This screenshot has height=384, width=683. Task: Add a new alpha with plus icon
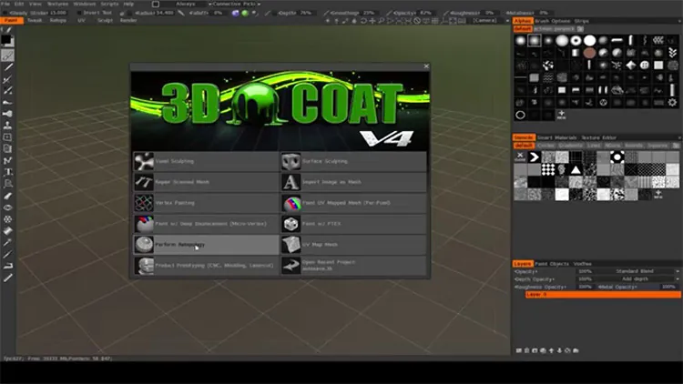pyautogui.click(x=562, y=115)
